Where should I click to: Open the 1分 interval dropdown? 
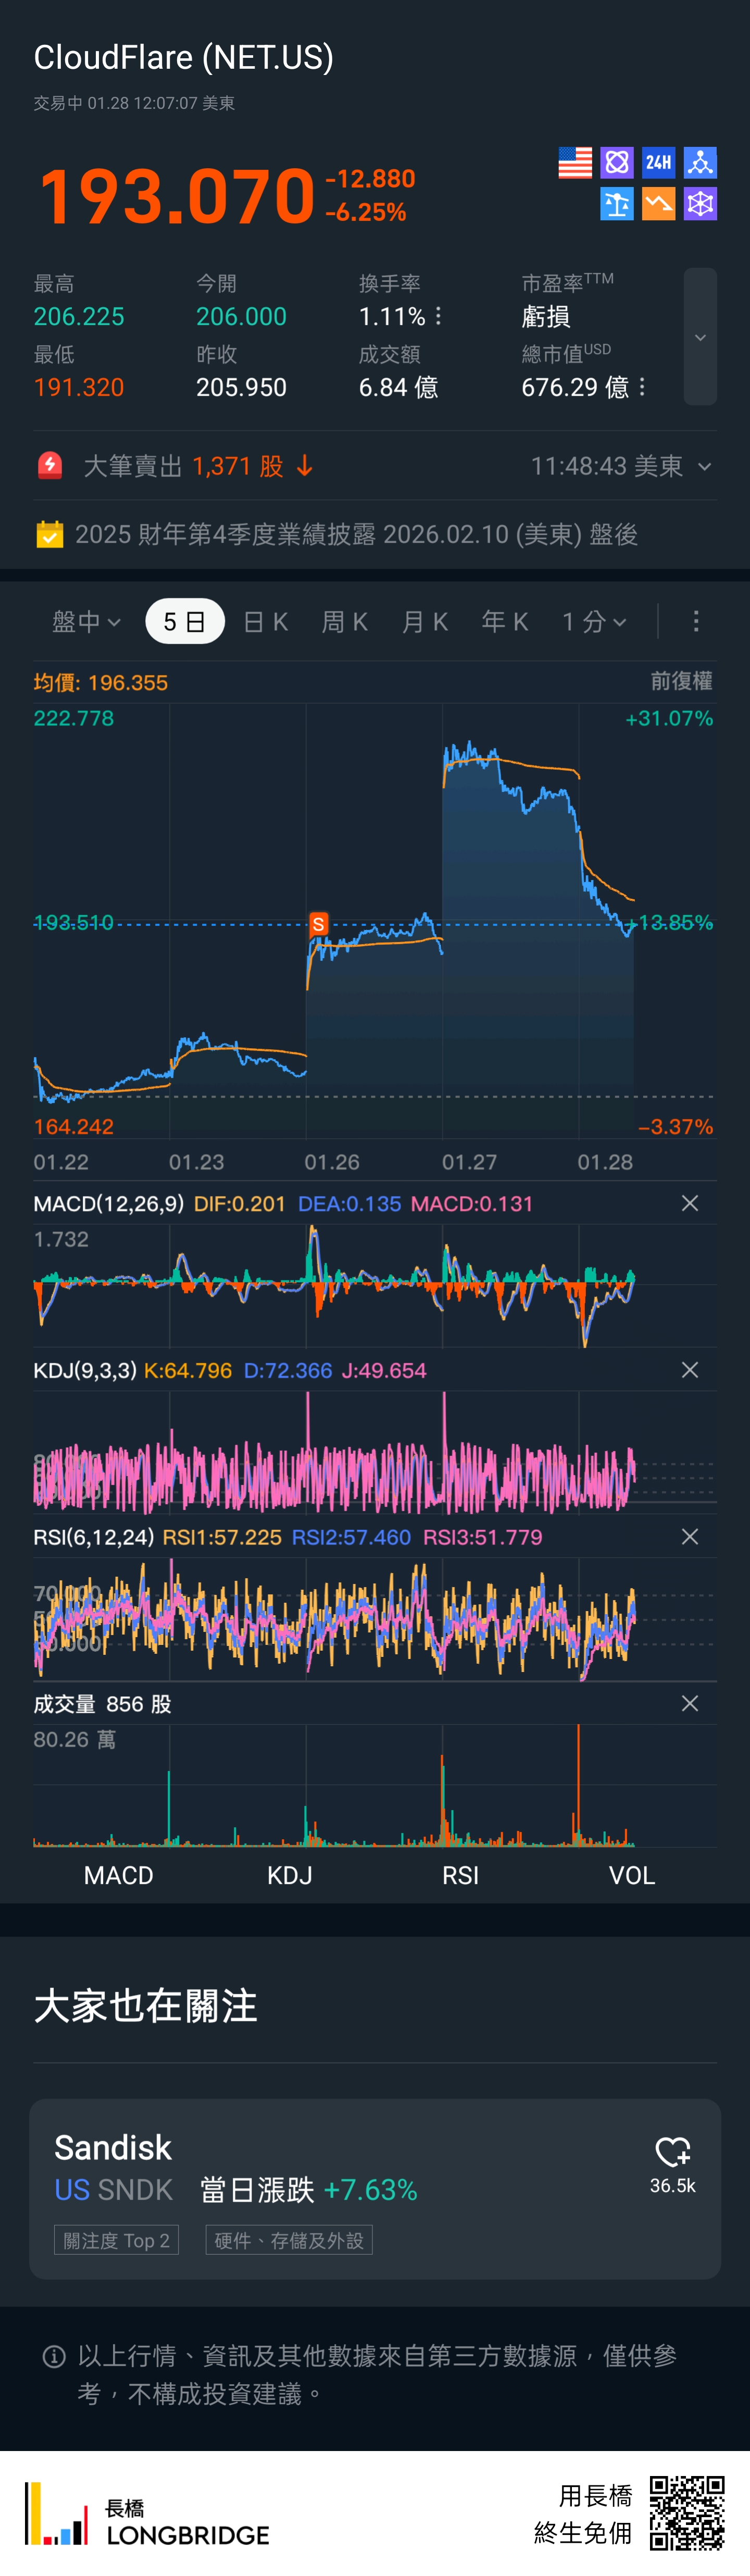pos(594,622)
